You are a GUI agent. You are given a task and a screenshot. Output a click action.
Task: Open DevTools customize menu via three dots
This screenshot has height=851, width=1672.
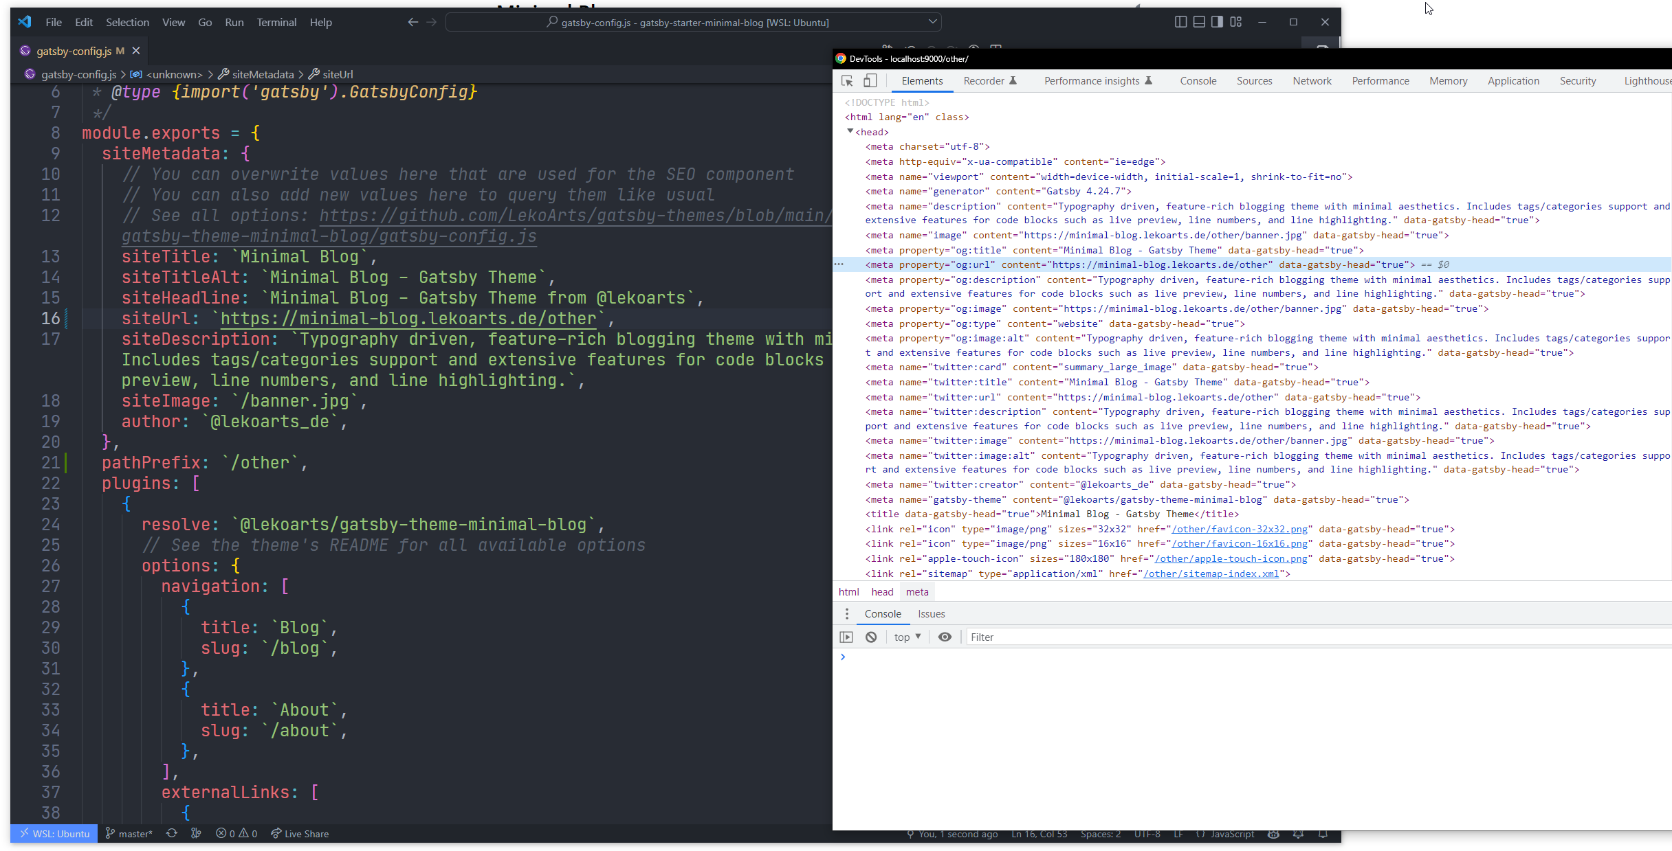coord(846,613)
